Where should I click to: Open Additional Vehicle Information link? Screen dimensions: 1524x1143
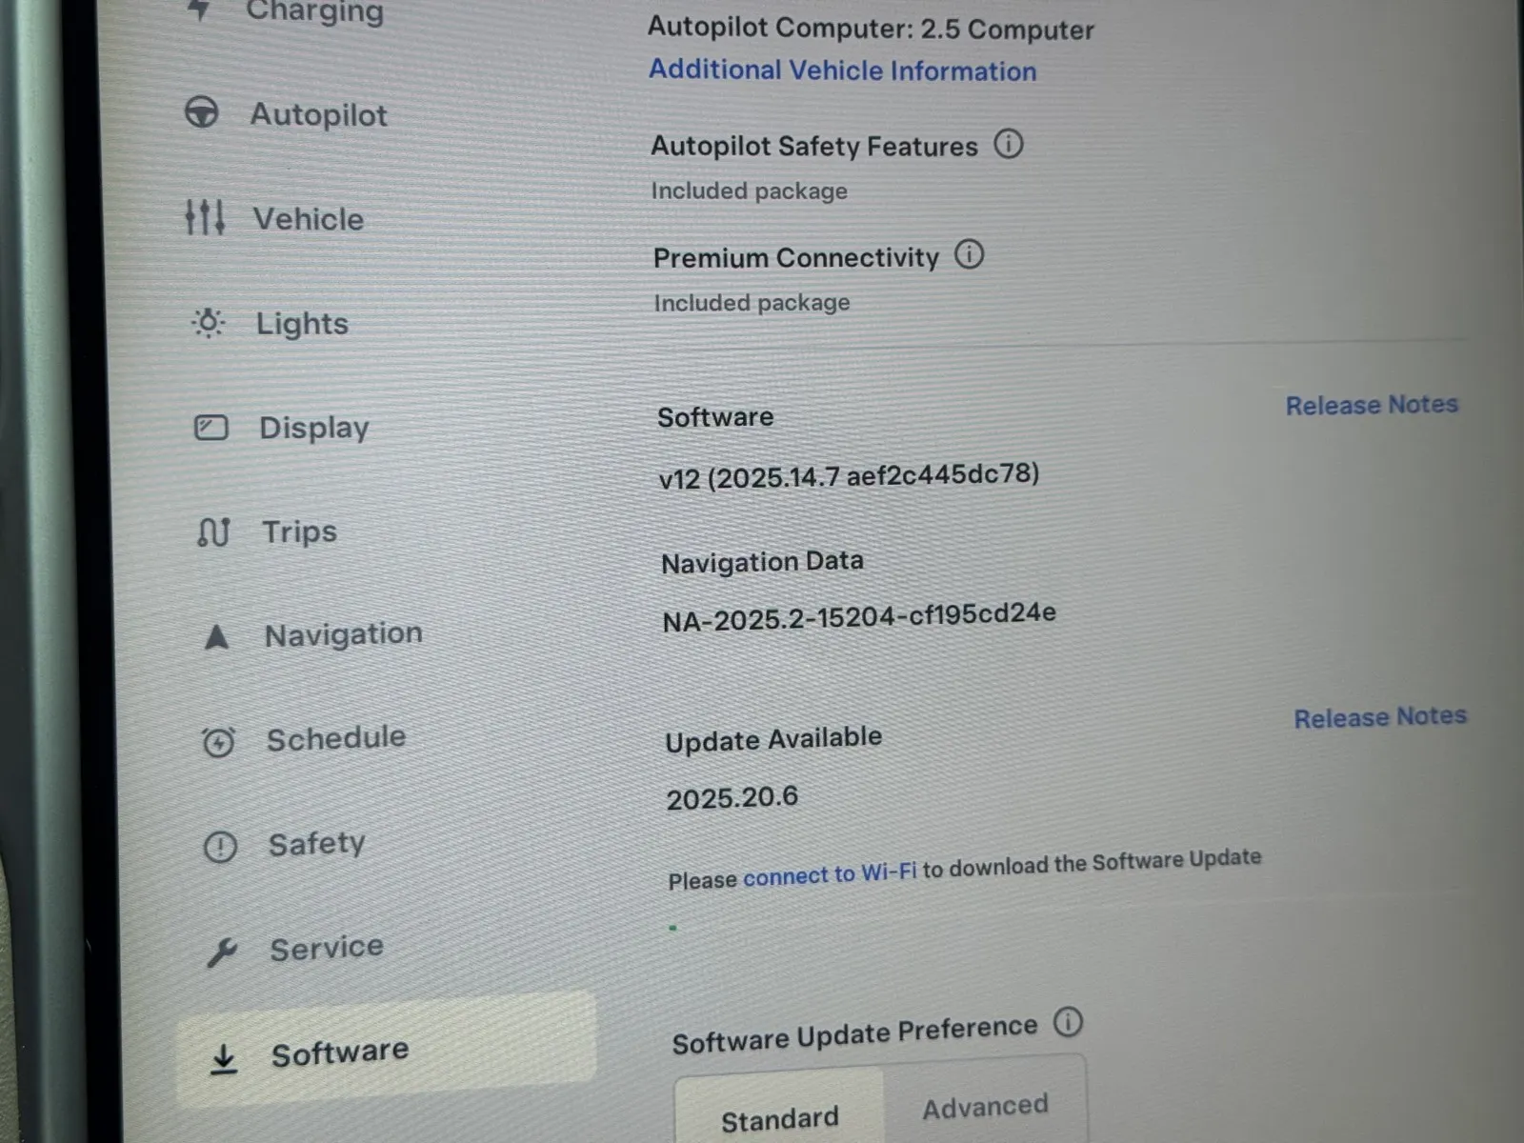coord(842,70)
